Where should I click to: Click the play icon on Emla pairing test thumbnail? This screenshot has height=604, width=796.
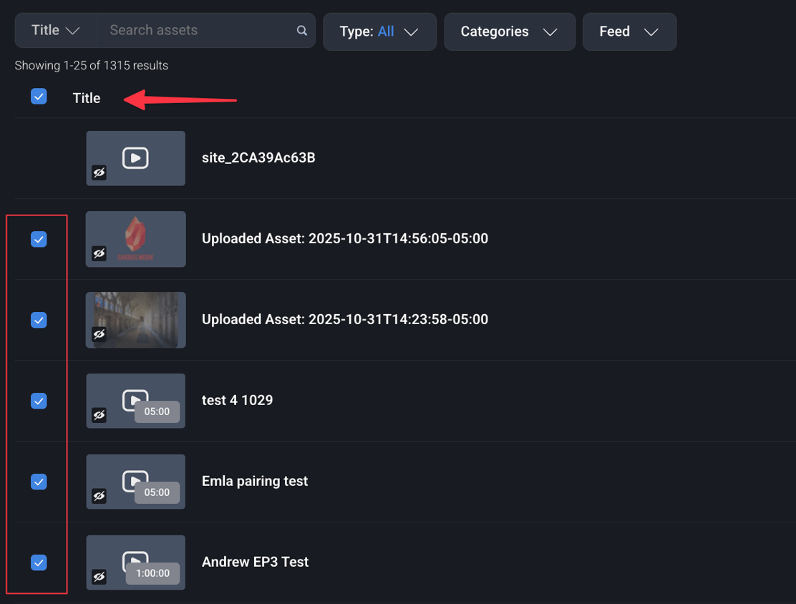135,479
